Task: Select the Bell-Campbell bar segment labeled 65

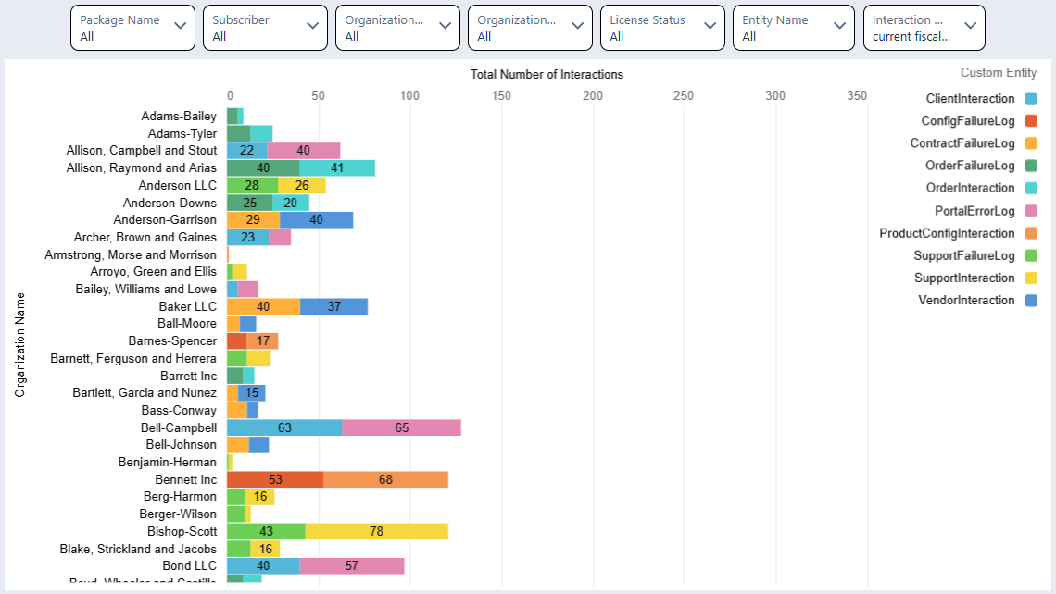Action: click(401, 427)
